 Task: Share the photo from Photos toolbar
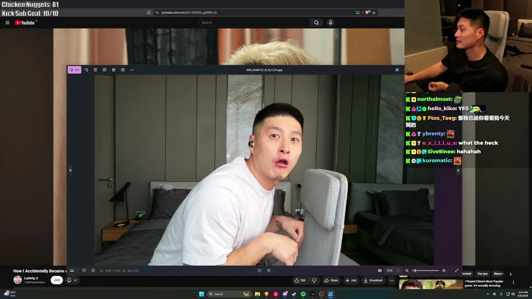pyautogui.click(x=113, y=70)
